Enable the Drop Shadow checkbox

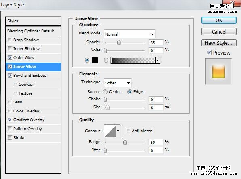(10, 40)
